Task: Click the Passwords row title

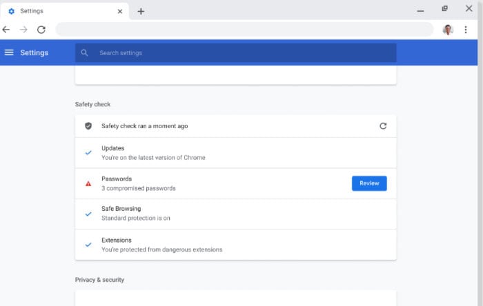Action: coord(117,179)
